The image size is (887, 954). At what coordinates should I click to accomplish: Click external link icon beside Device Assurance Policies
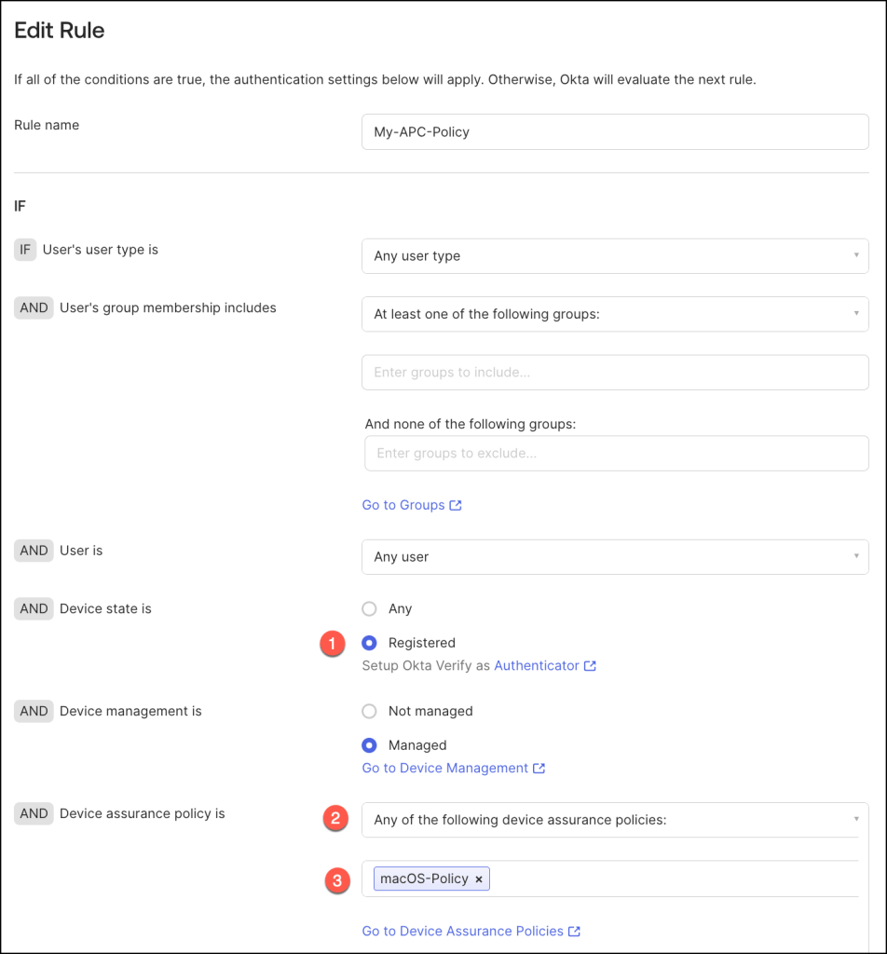pos(574,932)
